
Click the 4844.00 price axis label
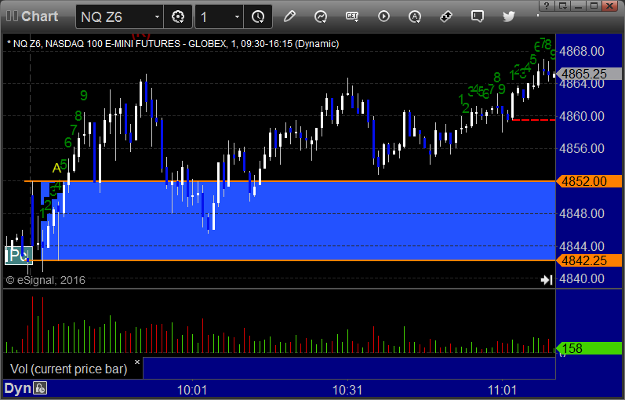coord(582,246)
